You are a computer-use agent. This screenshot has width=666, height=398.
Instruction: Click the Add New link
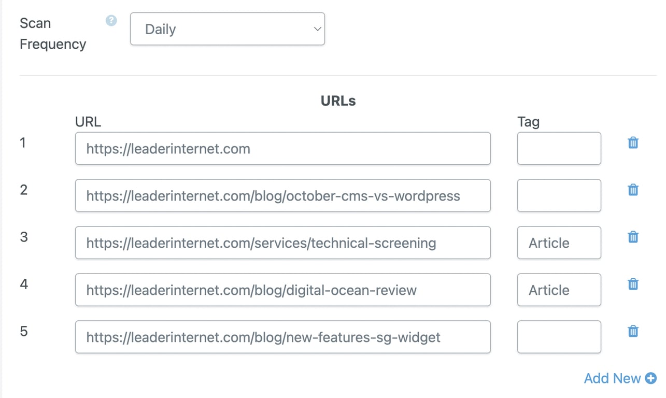point(612,379)
